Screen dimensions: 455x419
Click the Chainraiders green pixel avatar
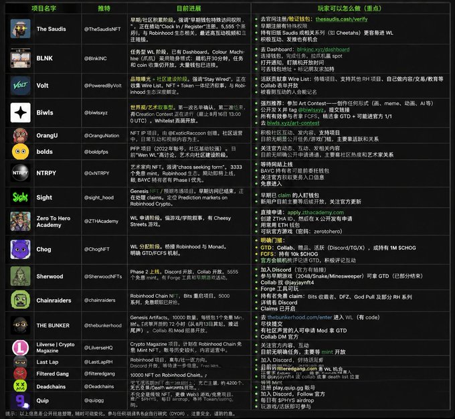point(20,300)
